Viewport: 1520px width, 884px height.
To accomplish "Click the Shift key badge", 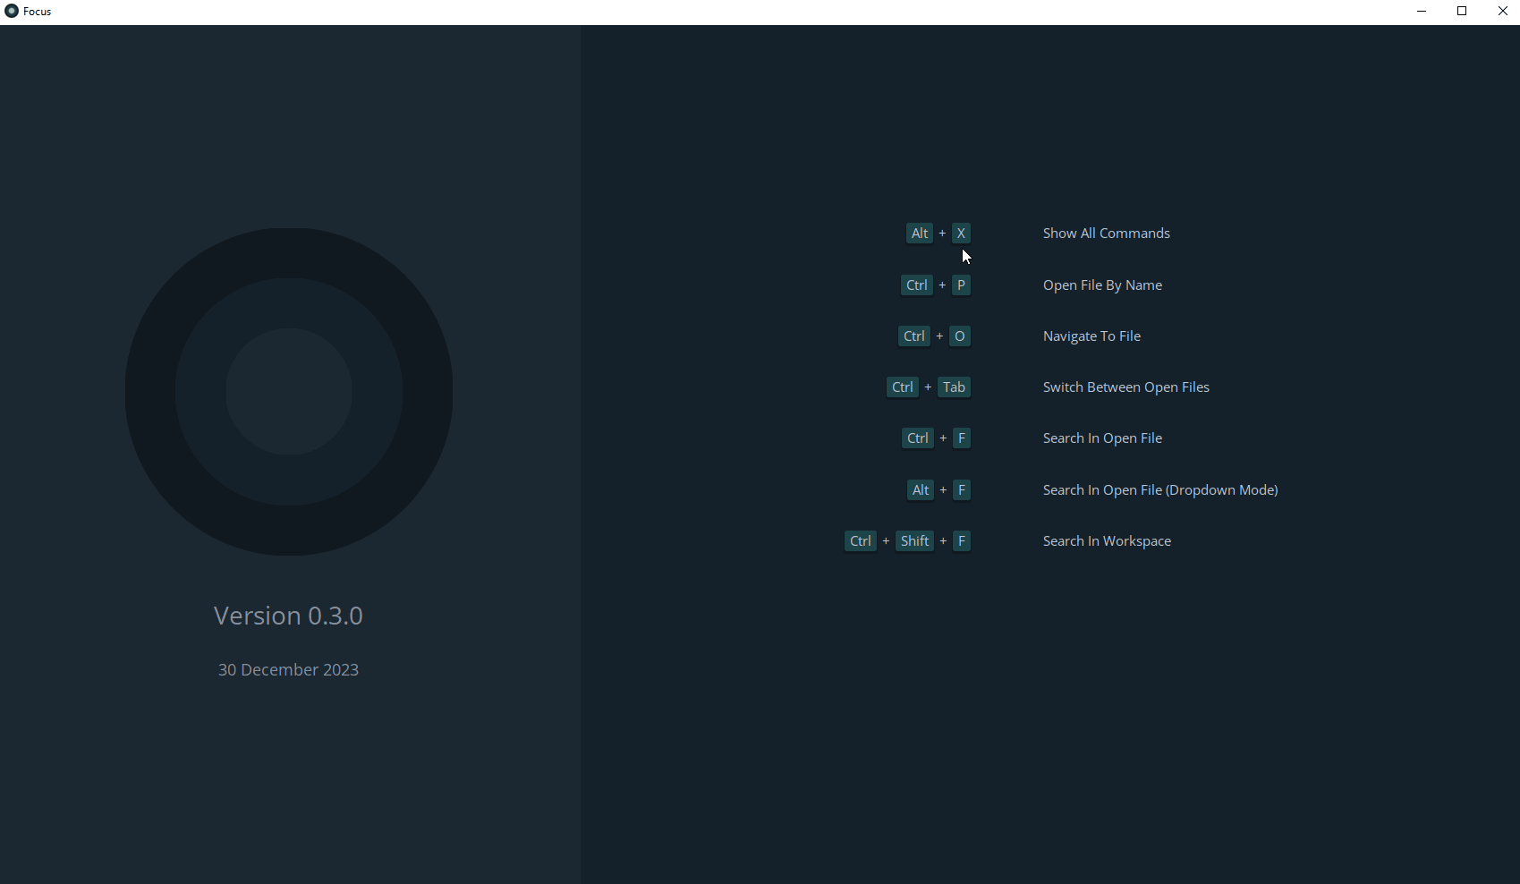I will [914, 541].
